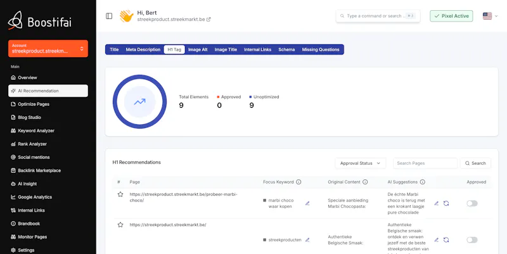Show Focus Keyword info tooltip icon
This screenshot has width=507, height=254.
pyautogui.click(x=298, y=182)
